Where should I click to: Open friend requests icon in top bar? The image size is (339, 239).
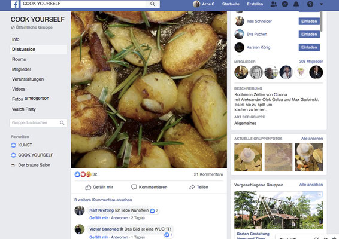(x=274, y=4)
